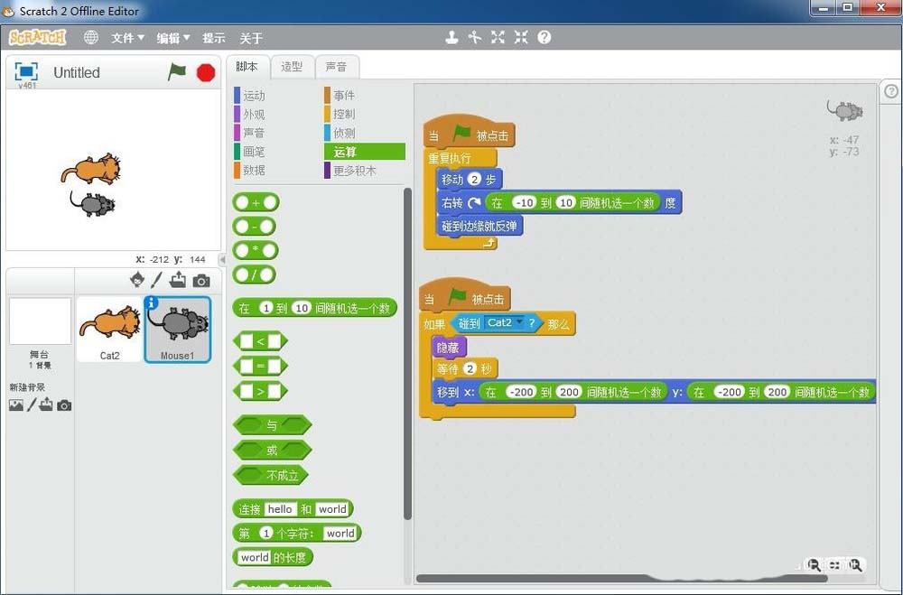Add new sprite from camera icon
The height and width of the screenshot is (595, 903).
201,281
